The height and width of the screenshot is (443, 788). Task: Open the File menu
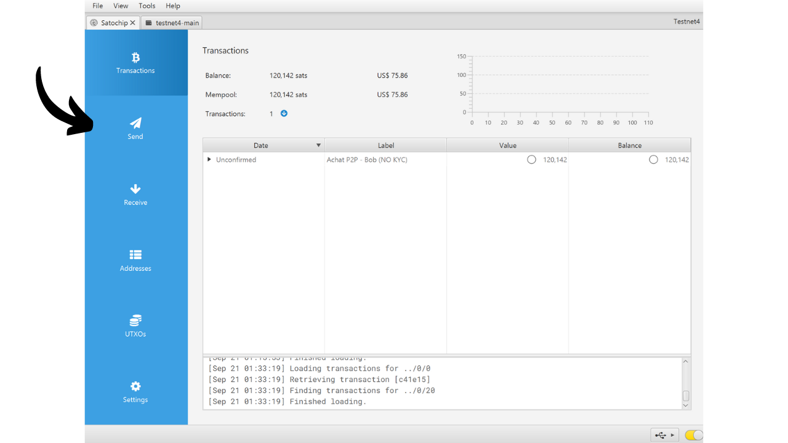pyautogui.click(x=98, y=6)
